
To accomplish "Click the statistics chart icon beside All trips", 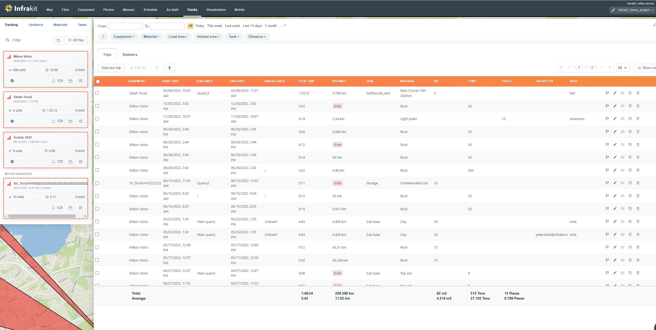I will 59,40.
